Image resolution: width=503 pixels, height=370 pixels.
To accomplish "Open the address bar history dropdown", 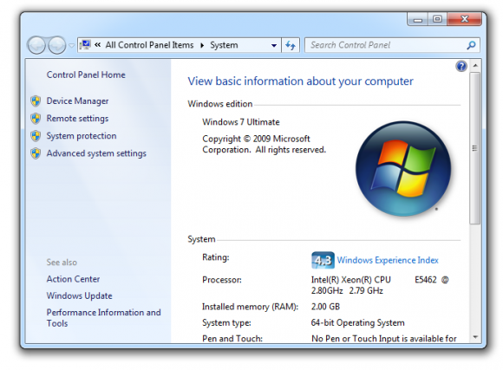I will point(274,46).
